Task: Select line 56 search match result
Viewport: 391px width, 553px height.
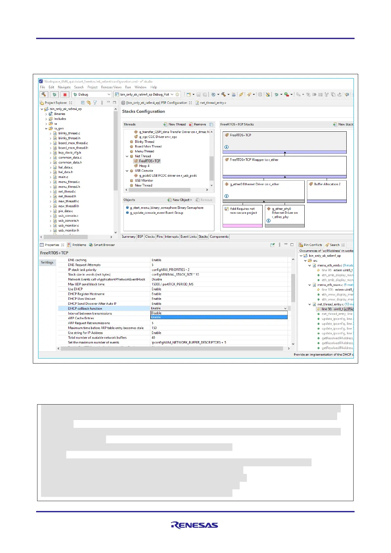Action: (335, 309)
